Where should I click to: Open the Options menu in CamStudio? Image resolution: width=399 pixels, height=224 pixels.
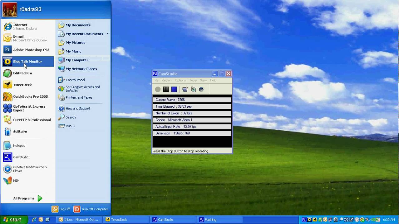pos(180,80)
